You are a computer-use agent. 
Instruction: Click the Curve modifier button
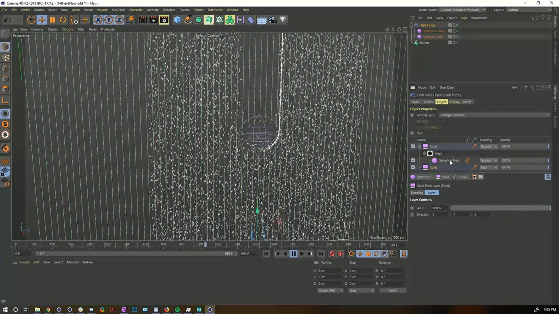460,177
